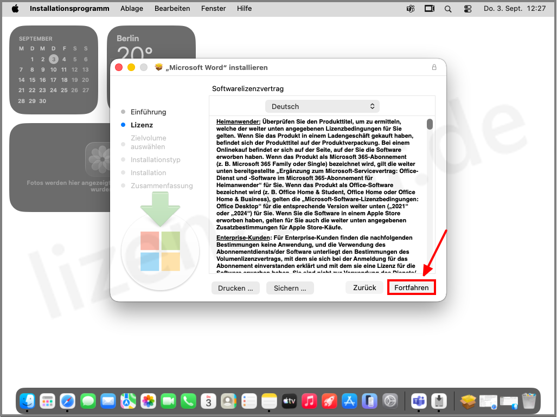Open Microsoft Teams from the Dock
The height and width of the screenshot is (417, 557).
click(419, 401)
